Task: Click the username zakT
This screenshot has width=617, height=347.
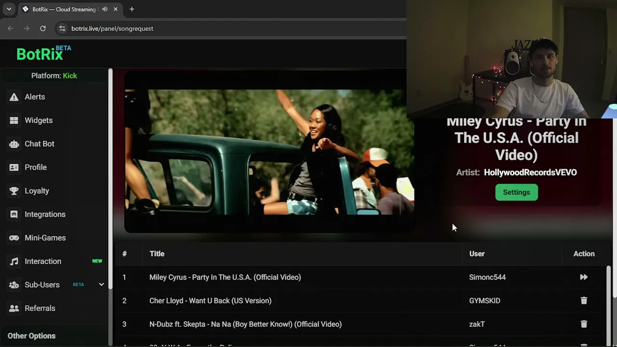Action: 477,324
